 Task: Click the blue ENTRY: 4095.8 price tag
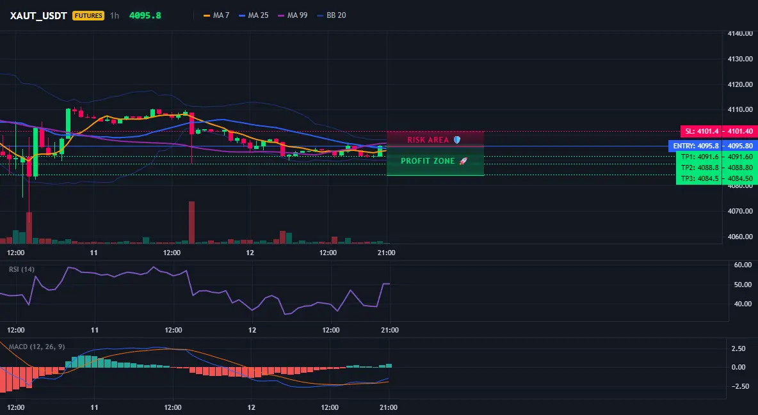pos(713,146)
